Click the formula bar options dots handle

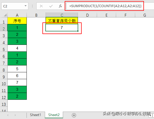tap(32, 6)
